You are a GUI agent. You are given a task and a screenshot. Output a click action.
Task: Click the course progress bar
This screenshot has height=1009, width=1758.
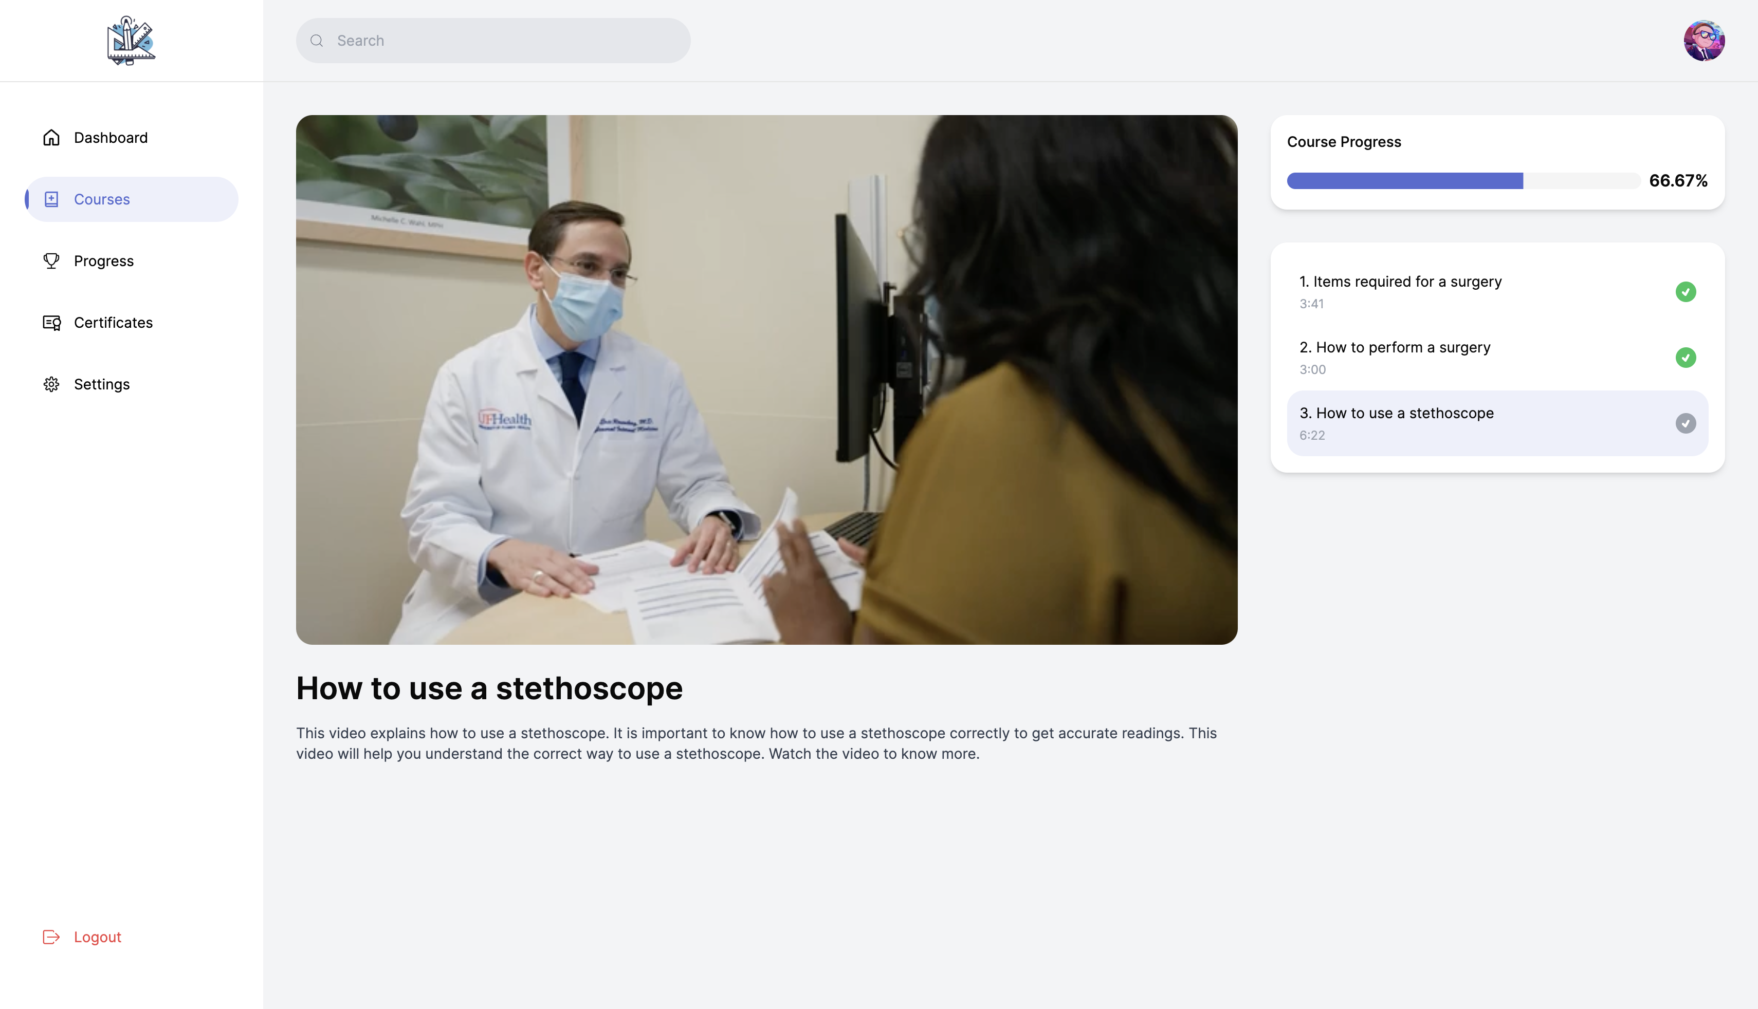click(1463, 181)
